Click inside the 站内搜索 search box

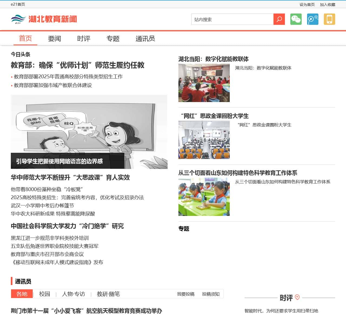coord(232,19)
